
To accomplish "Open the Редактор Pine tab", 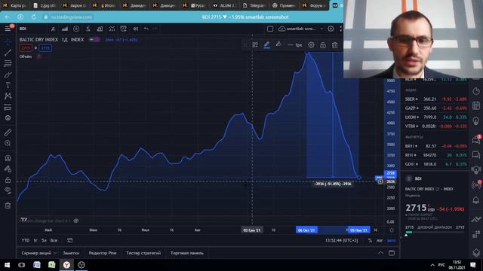I will coord(103,253).
